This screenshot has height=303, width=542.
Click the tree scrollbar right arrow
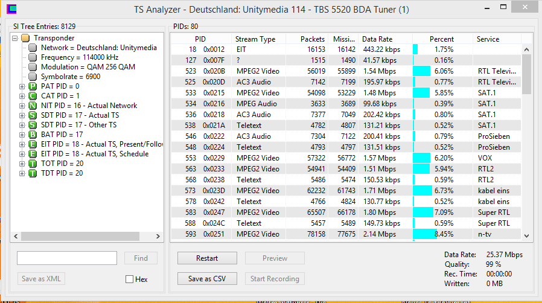(x=158, y=237)
